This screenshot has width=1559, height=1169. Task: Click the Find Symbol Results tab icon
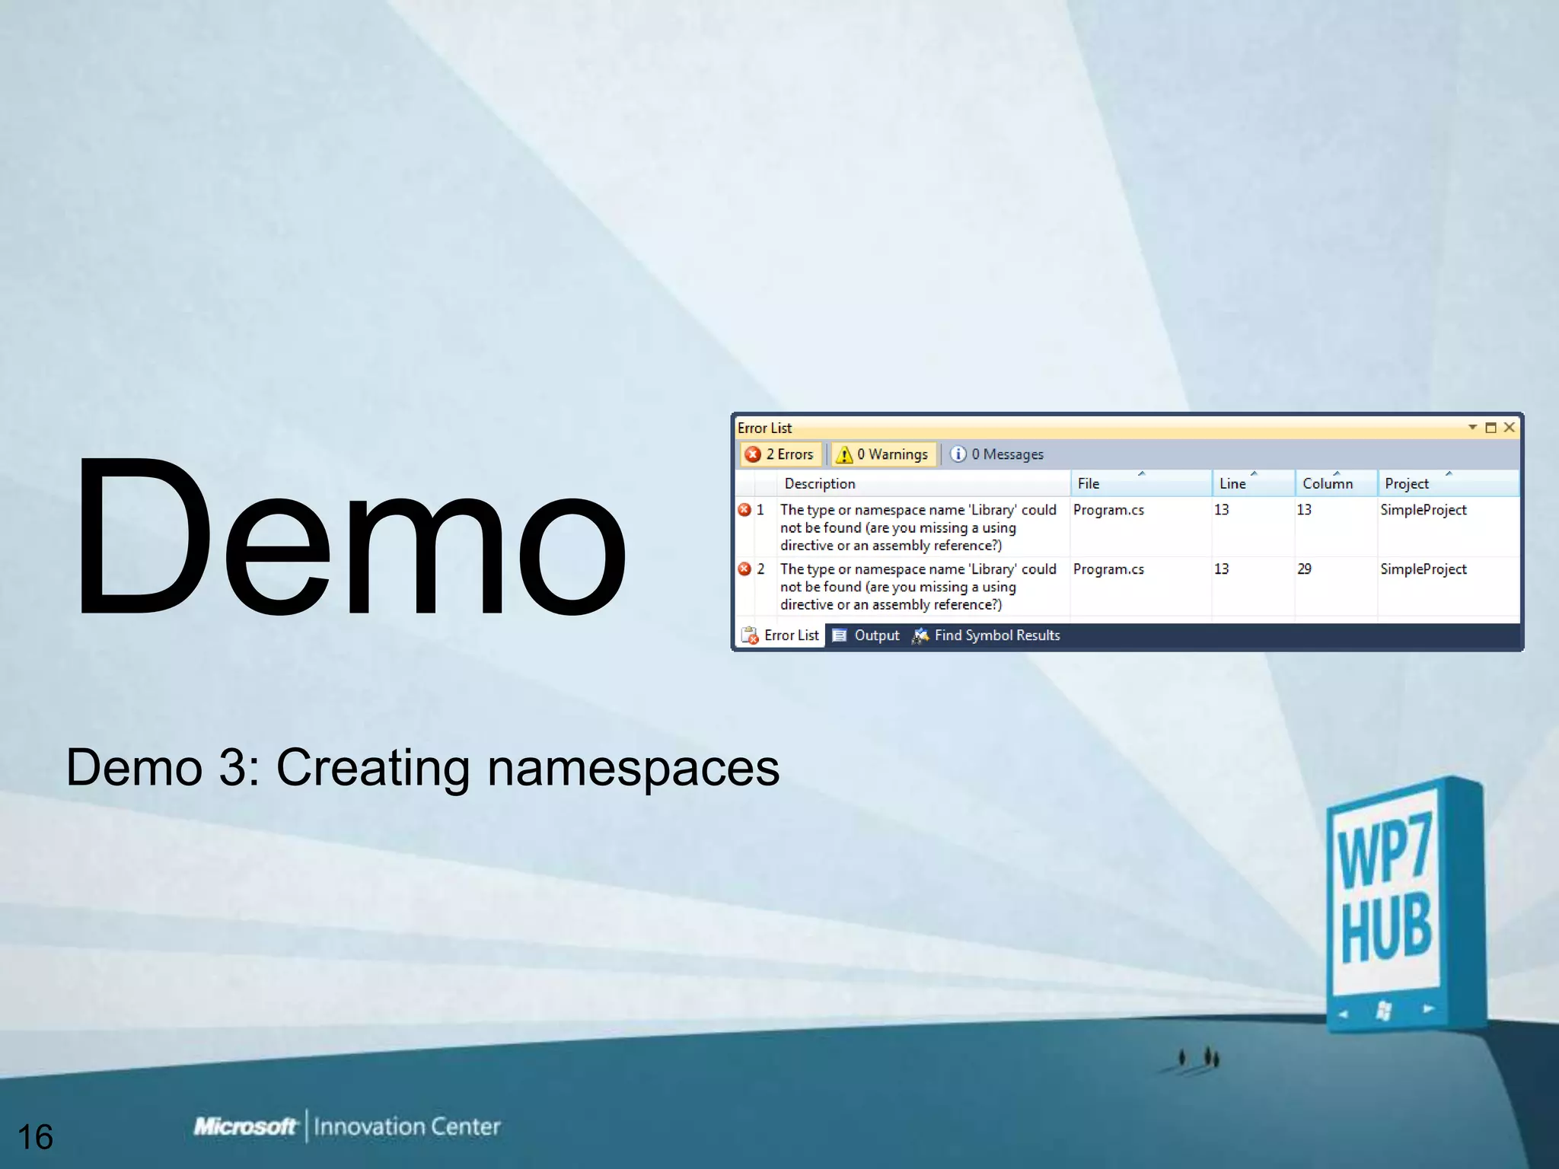(920, 635)
